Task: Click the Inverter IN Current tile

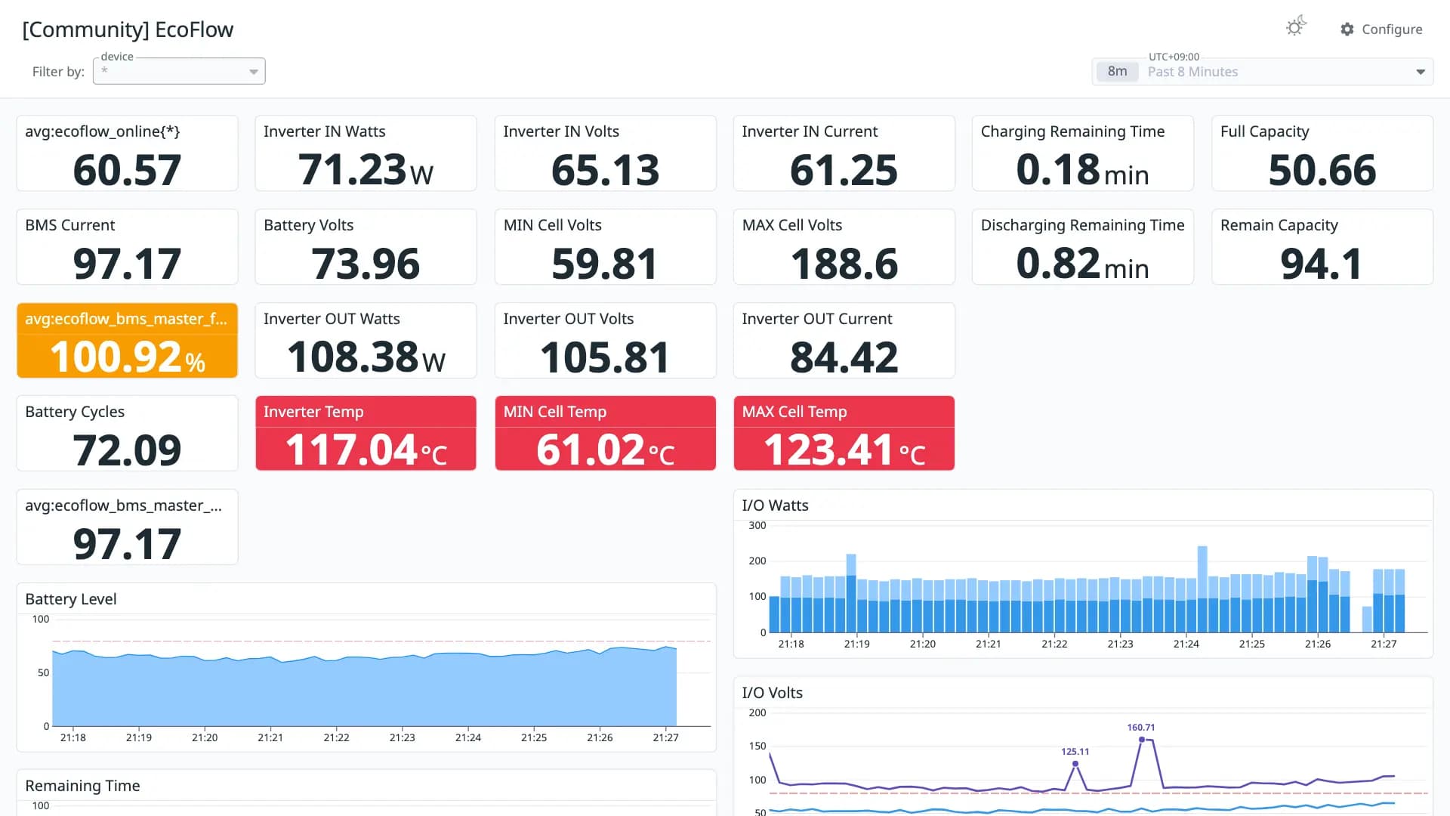Action: click(844, 153)
